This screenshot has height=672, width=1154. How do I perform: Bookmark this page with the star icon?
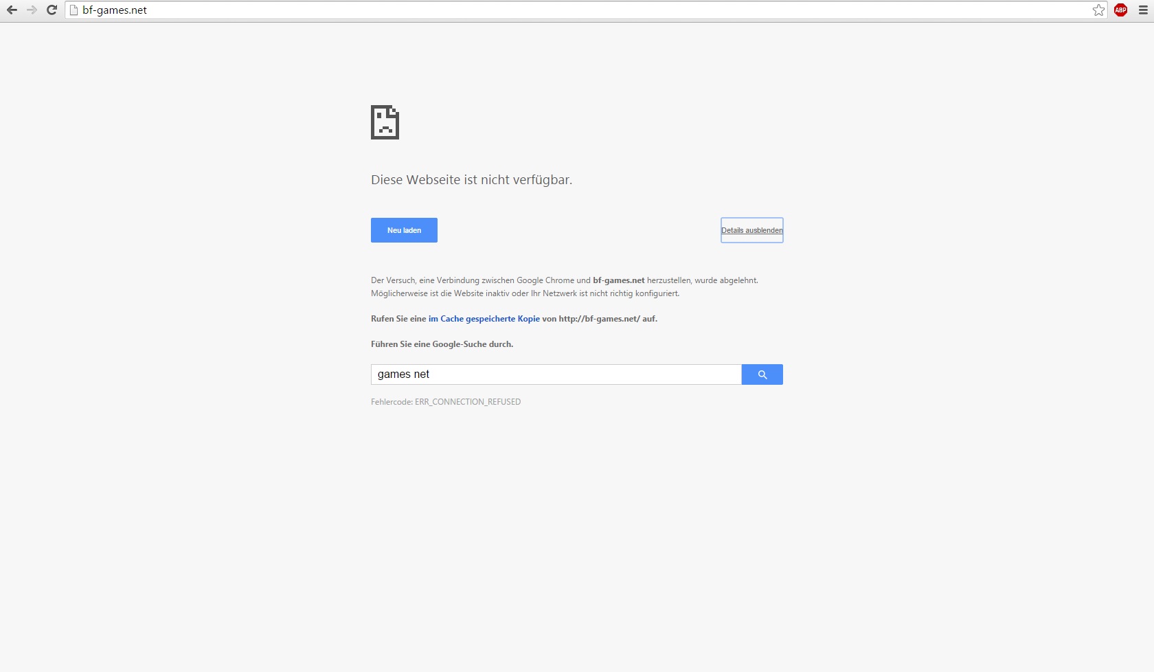click(x=1098, y=10)
